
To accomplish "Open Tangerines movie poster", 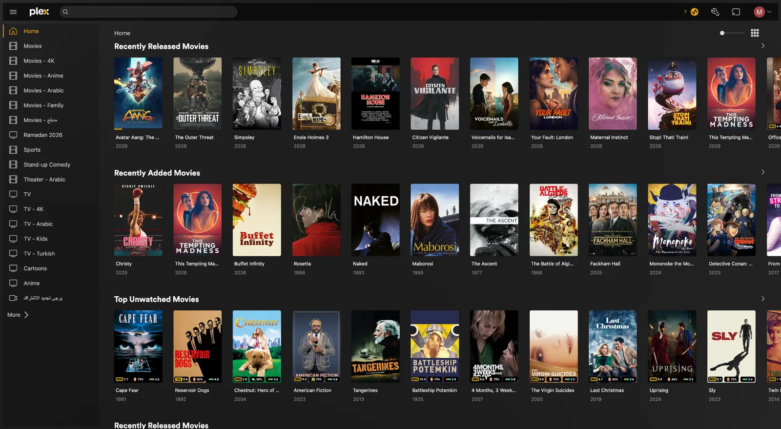I will pyautogui.click(x=375, y=347).
